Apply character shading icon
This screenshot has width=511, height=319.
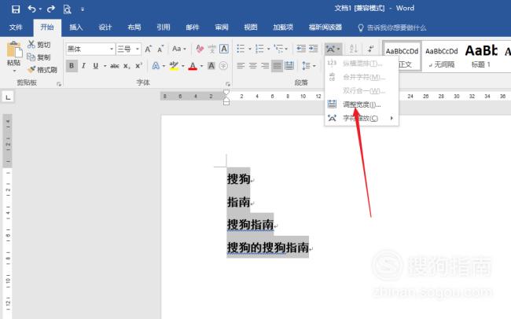pyautogui.click(x=211, y=66)
